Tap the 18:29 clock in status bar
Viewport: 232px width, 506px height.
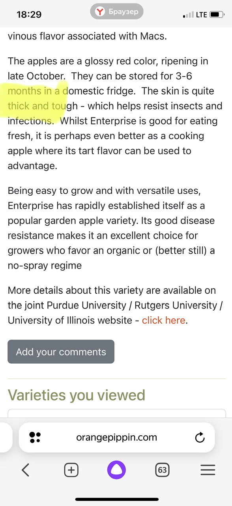click(29, 15)
